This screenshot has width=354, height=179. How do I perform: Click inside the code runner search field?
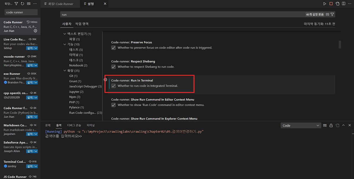(21, 12)
